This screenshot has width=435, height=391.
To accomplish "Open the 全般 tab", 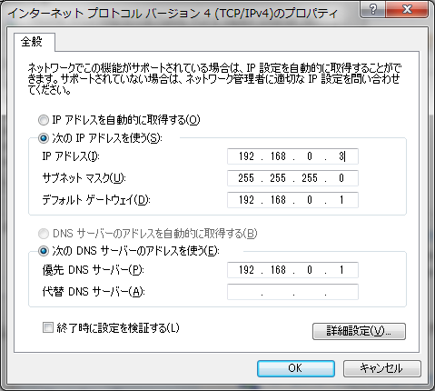I will click(32, 42).
